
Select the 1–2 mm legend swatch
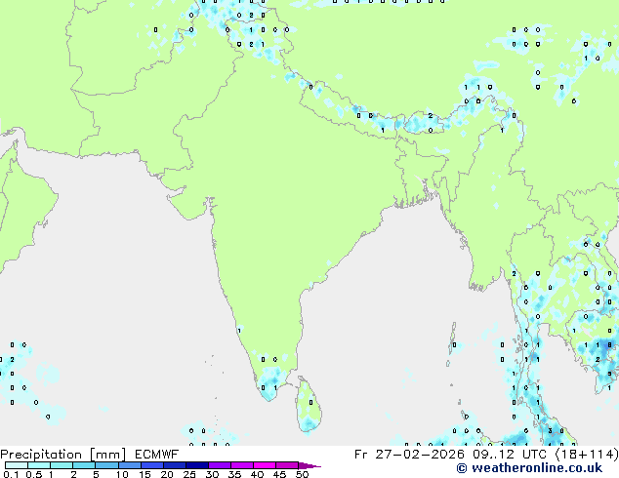click(62, 465)
